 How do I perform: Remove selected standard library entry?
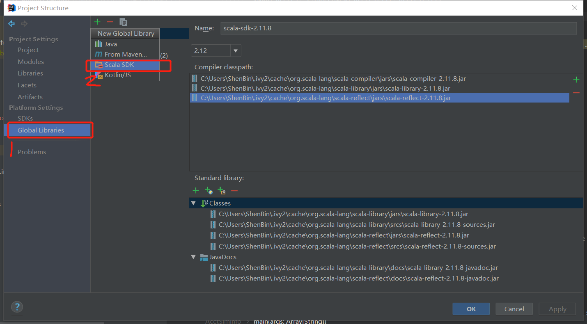click(234, 191)
